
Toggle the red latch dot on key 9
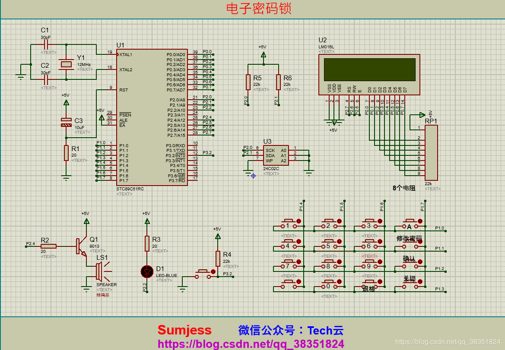coord(380,262)
